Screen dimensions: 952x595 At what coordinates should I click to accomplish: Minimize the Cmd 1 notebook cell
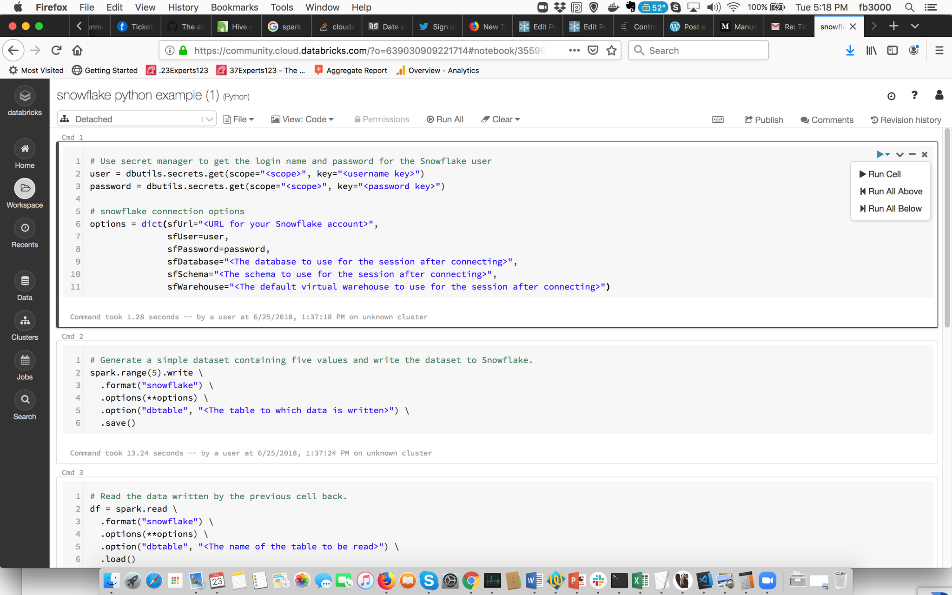(912, 154)
